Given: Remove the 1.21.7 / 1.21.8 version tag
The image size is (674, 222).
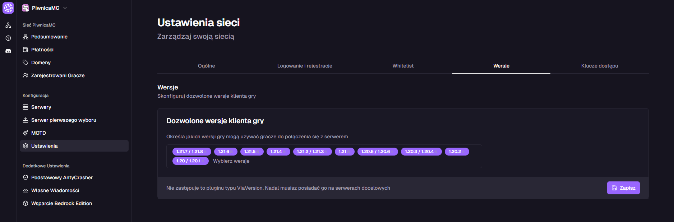Looking at the screenshot, I should coord(205,152).
